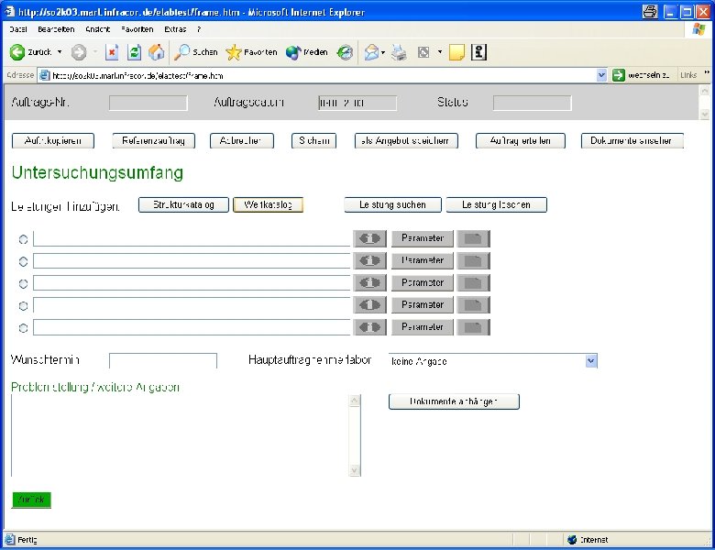
Task: Expand the Links toolbar chevron
Action: pos(707,72)
